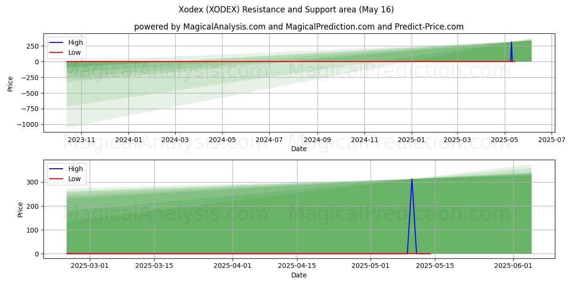Screen dimensions: 573x286
Task: Click the '100' price tick in the bottom chart
Action: pos(33,230)
